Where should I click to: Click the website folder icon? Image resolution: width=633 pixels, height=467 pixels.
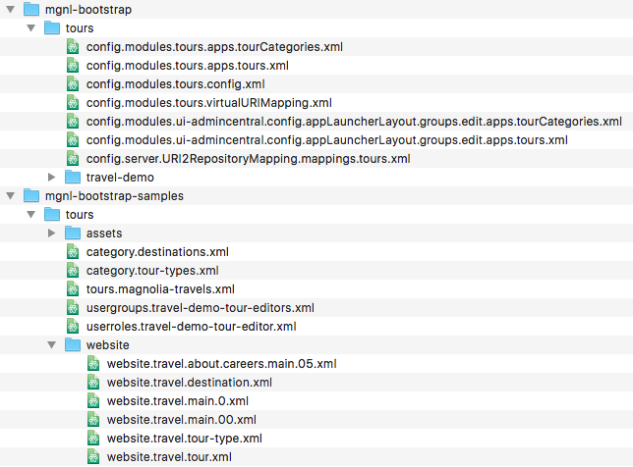coord(73,344)
